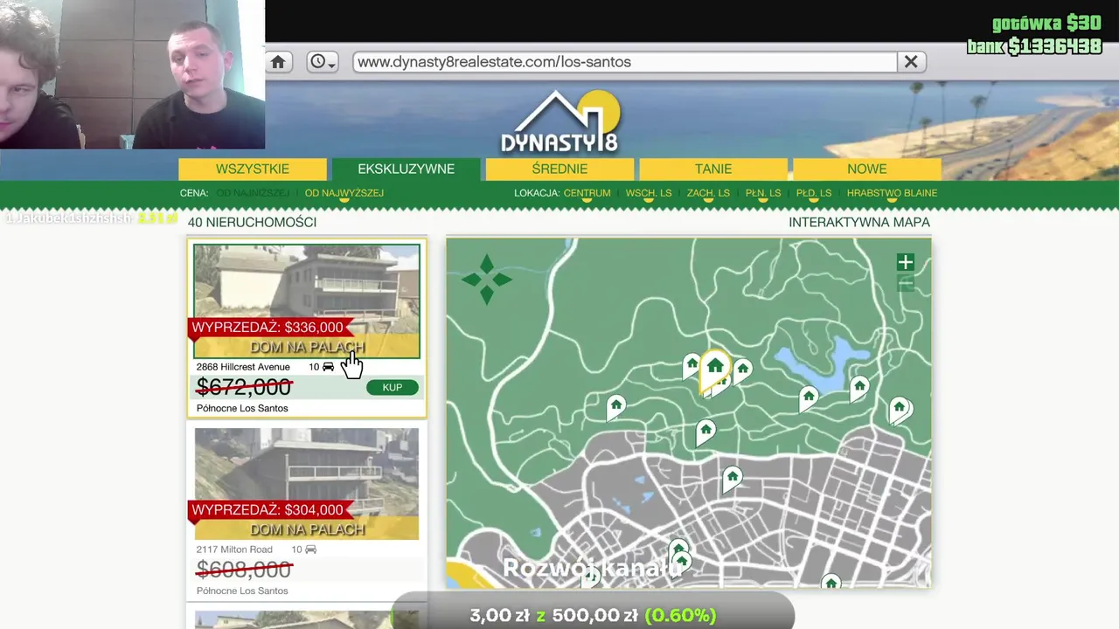Zoom in the map with plus icon
Image resolution: width=1119 pixels, height=629 pixels.
(905, 262)
